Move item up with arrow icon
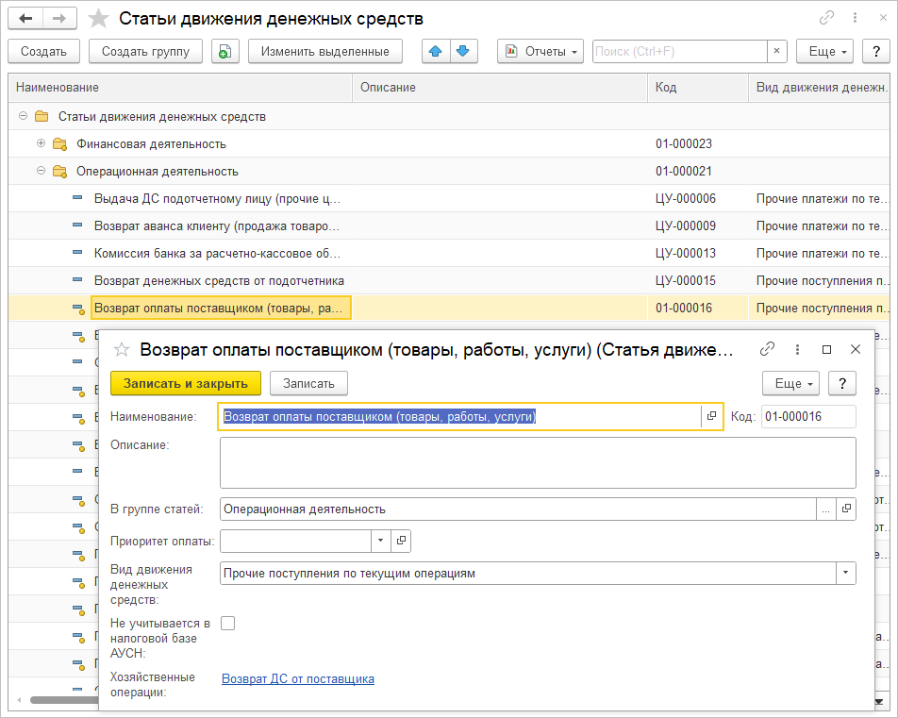 coord(435,51)
